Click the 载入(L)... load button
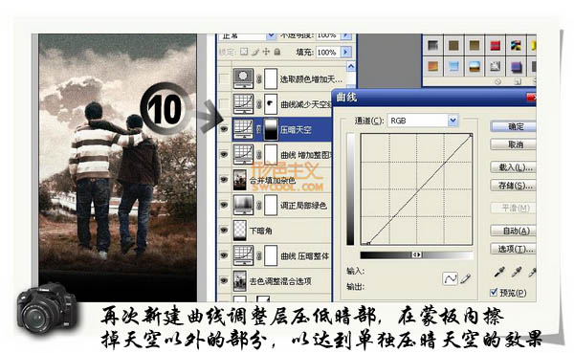 513,167
